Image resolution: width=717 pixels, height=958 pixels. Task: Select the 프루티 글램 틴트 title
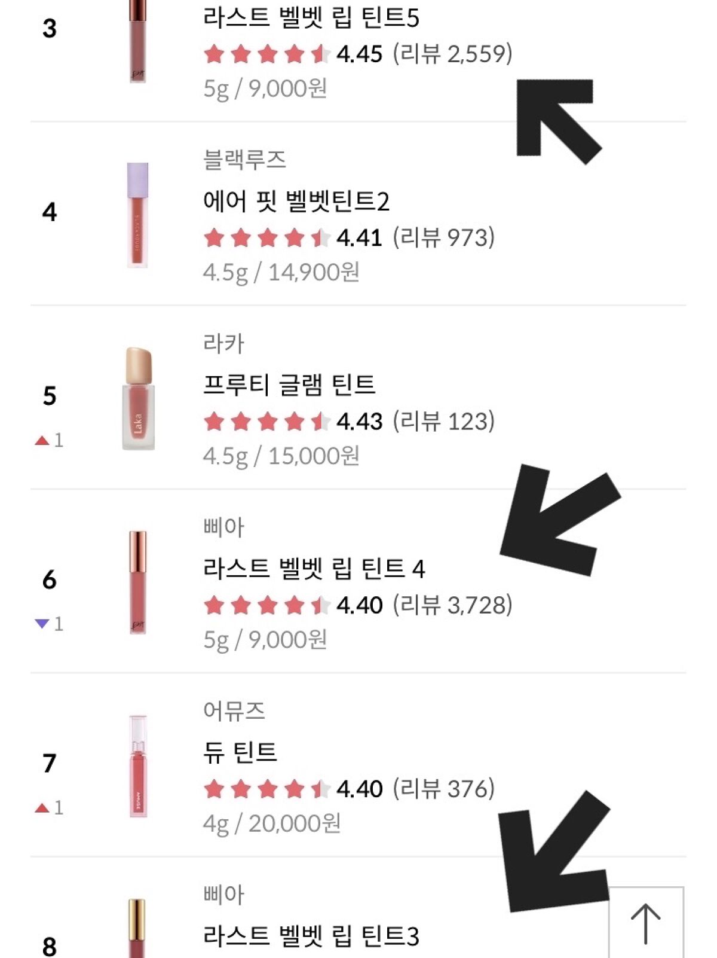pos(289,385)
